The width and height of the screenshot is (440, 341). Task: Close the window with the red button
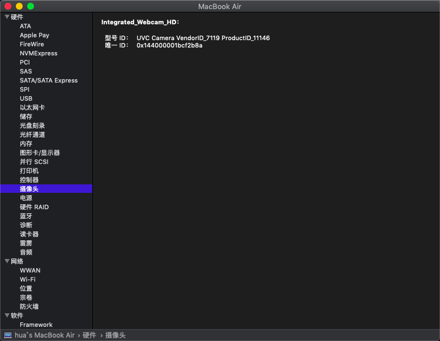coord(8,6)
